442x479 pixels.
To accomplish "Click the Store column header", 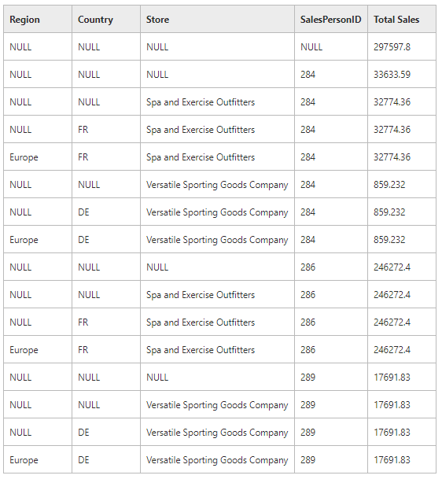I will point(217,19).
